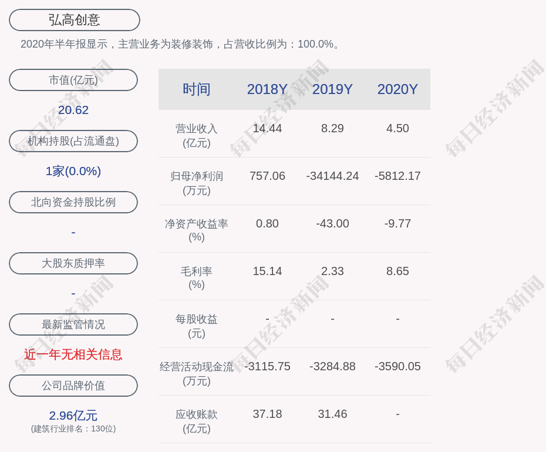Click the 毛利率 row label
This screenshot has width=546, height=452.
pyautogui.click(x=197, y=278)
